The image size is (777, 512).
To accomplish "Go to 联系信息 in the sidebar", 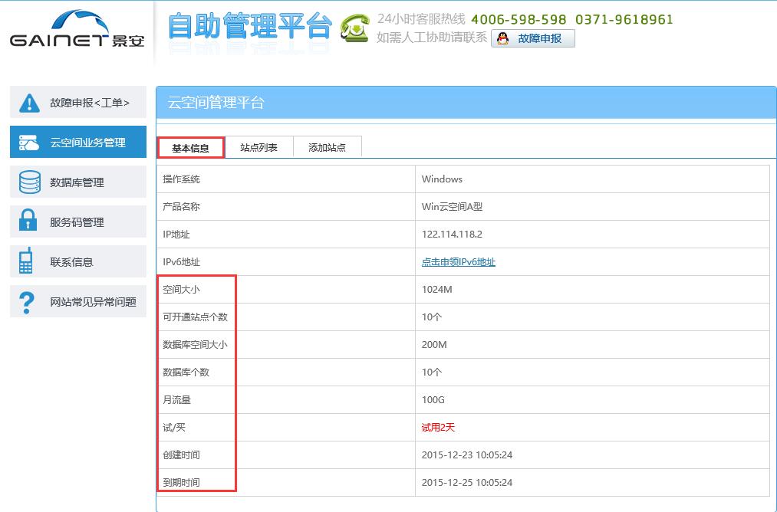I will (x=72, y=262).
